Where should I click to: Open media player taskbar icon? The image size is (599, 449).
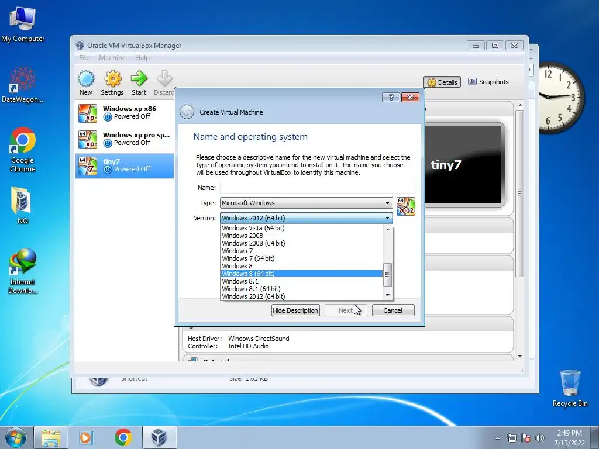tap(86, 437)
